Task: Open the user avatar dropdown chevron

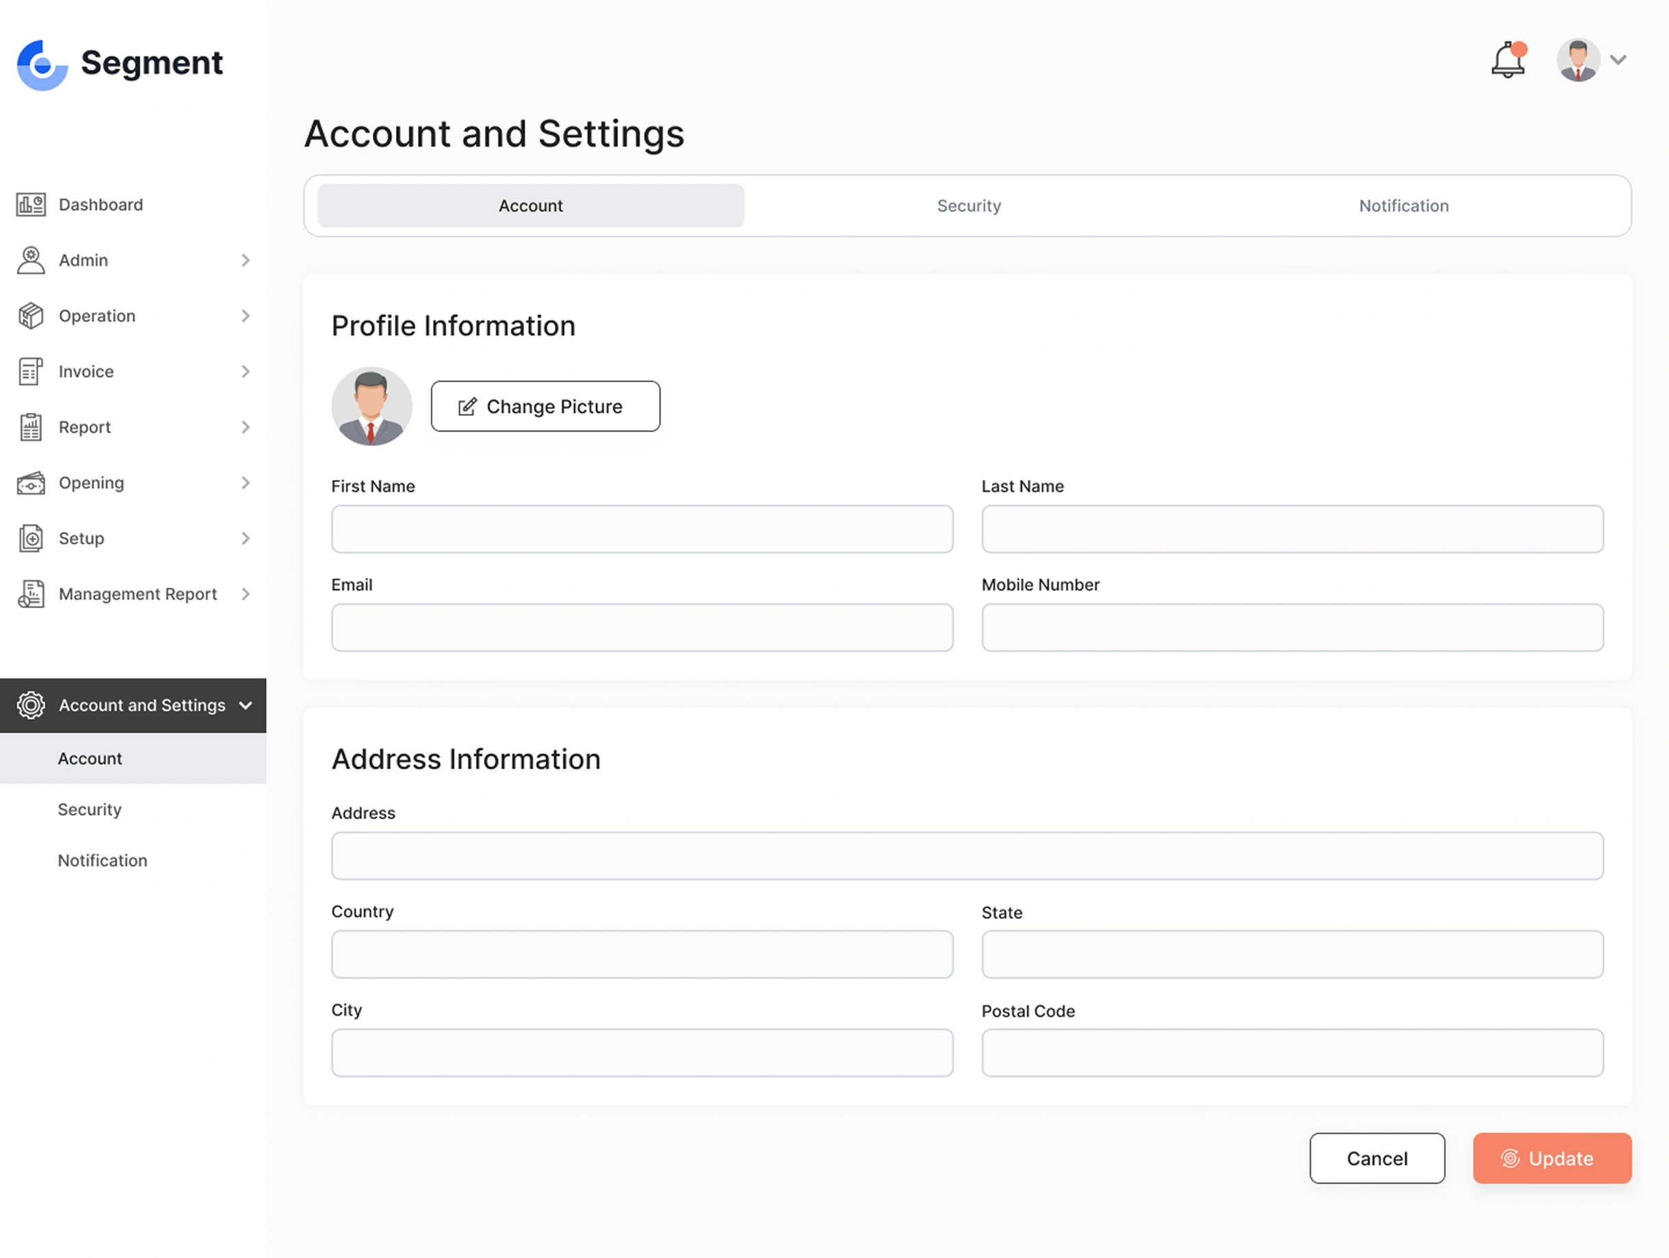Action: pos(1618,60)
